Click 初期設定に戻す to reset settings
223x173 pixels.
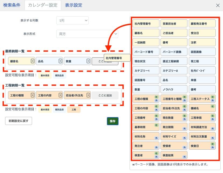point(18,121)
